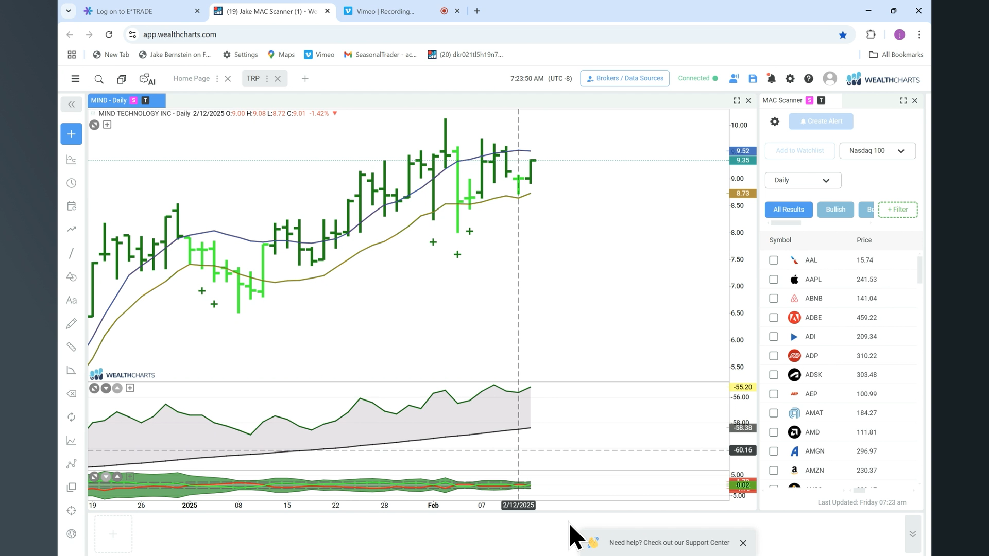The height and width of the screenshot is (556, 989).
Task: Expand the bottom panel double chevron
Action: coord(912,534)
